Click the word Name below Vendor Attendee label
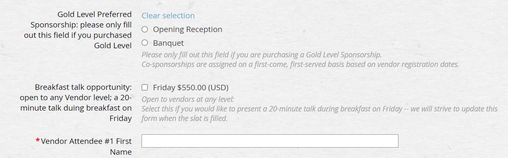The width and height of the screenshot is (508, 158). [x=121, y=152]
